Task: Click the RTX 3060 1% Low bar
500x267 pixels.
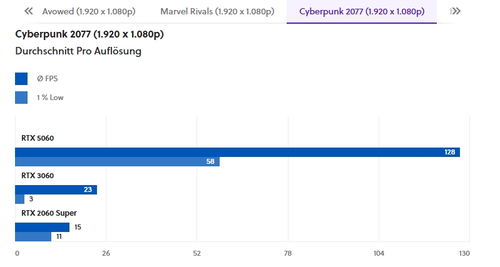Action: click(19, 199)
